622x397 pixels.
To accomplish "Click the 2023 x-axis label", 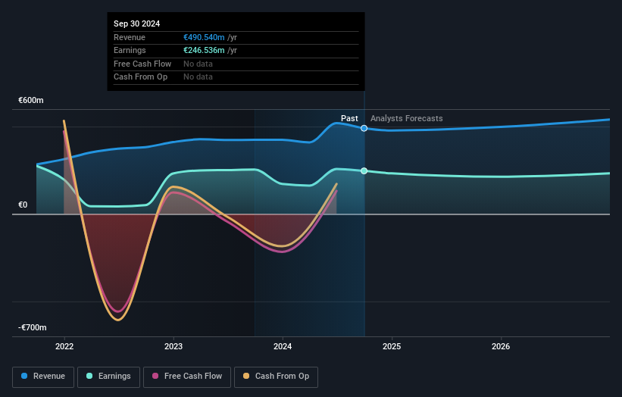I will (x=173, y=347).
